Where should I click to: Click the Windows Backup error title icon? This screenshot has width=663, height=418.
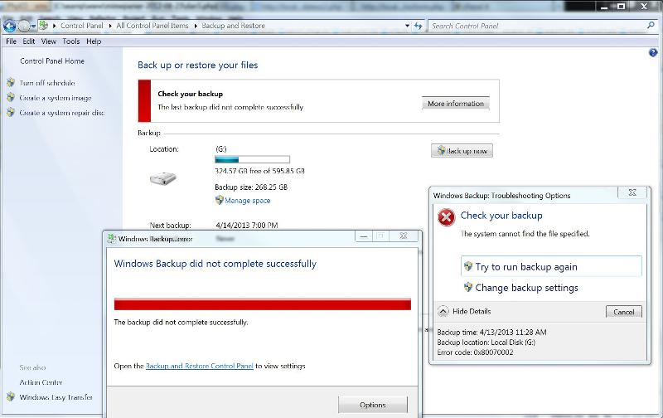coord(112,239)
